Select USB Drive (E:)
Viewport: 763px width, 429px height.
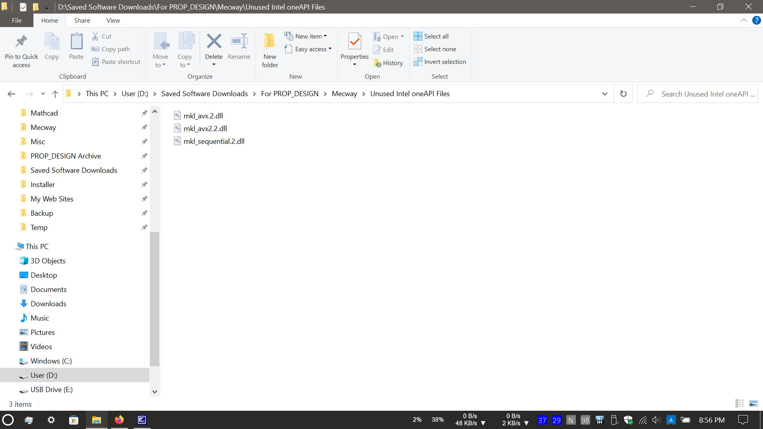[52, 389]
